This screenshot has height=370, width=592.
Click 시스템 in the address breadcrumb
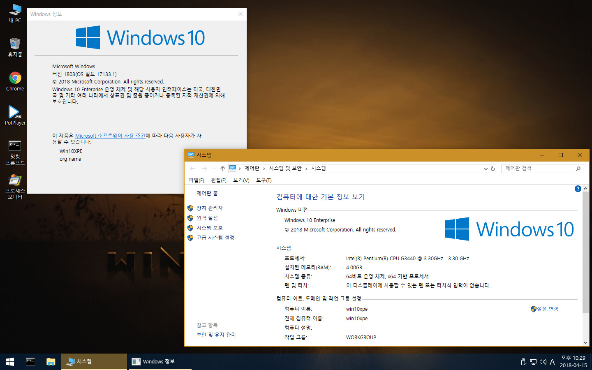point(319,168)
